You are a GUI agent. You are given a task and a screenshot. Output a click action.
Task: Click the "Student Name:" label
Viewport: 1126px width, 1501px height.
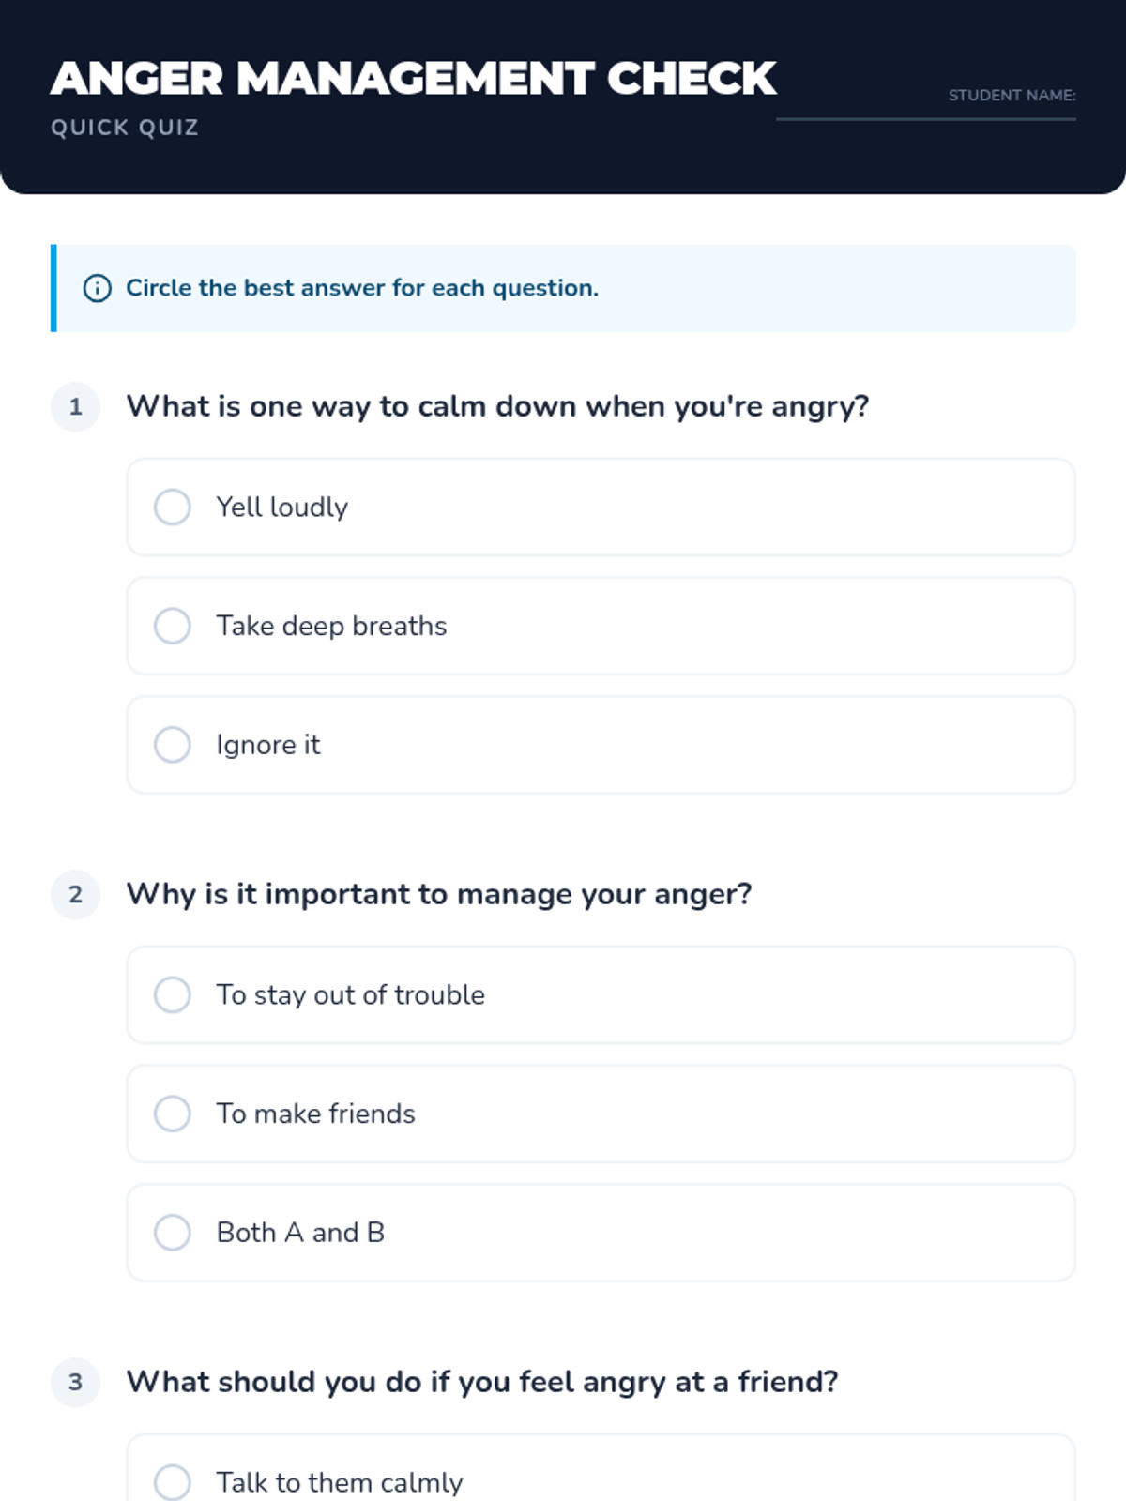1012,95
